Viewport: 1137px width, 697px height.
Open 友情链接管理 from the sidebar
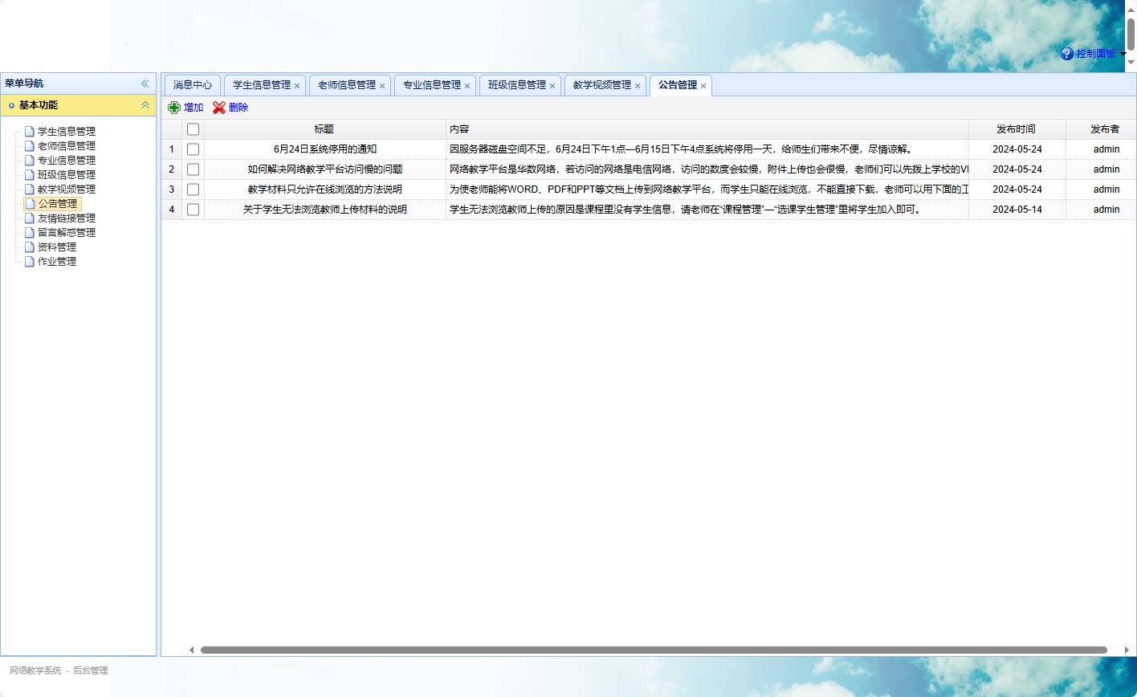tap(64, 218)
